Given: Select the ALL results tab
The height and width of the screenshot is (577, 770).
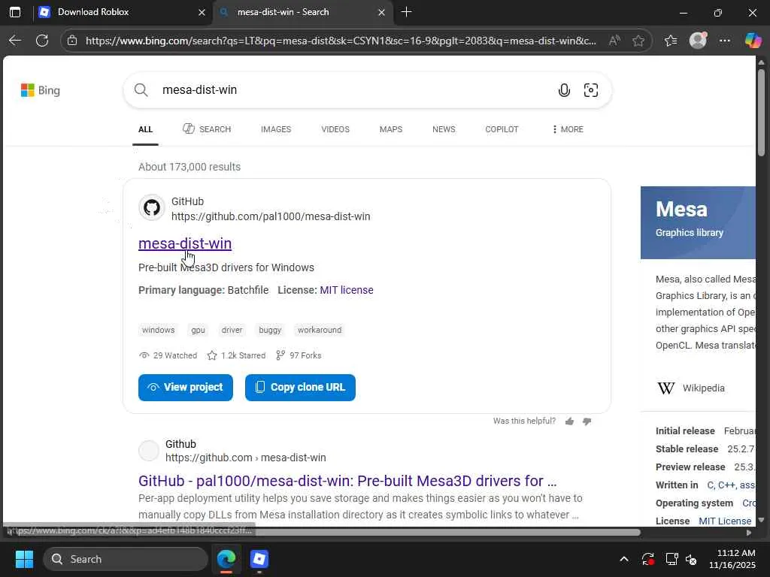Looking at the screenshot, I should click(x=145, y=129).
